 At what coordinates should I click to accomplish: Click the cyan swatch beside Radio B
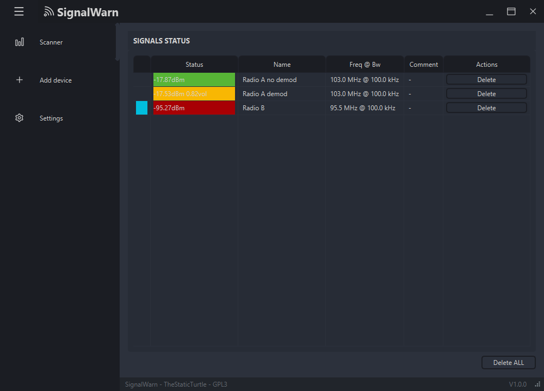[x=141, y=108]
